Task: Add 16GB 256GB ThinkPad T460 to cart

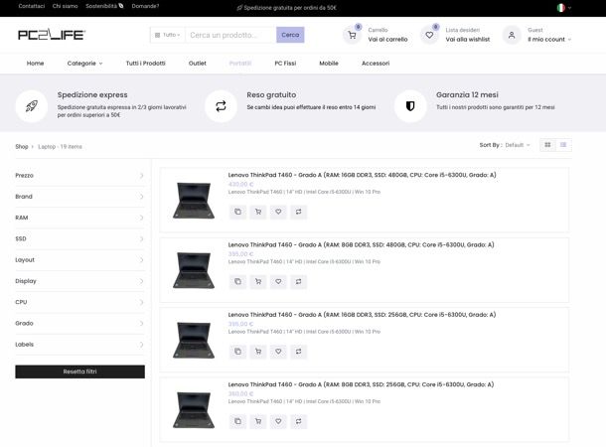Action: [x=258, y=352]
